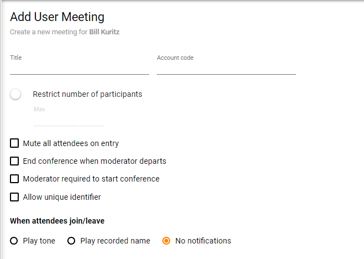Click the 'Play recorded name' option label
364x259 pixels.
click(115, 241)
